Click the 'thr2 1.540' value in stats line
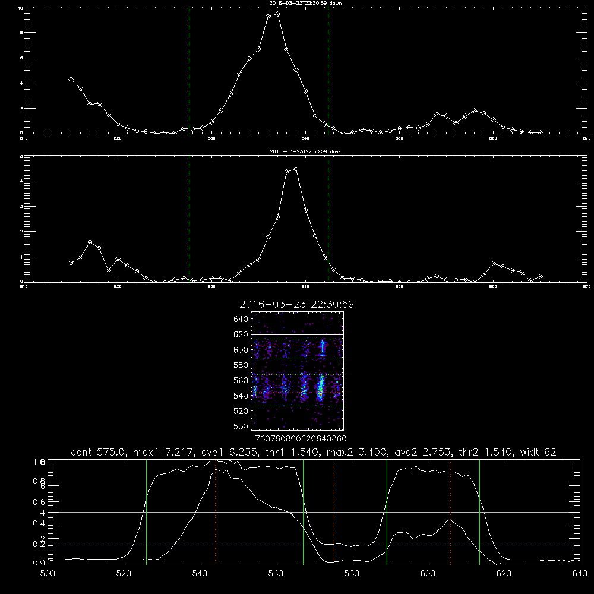 click(x=486, y=452)
